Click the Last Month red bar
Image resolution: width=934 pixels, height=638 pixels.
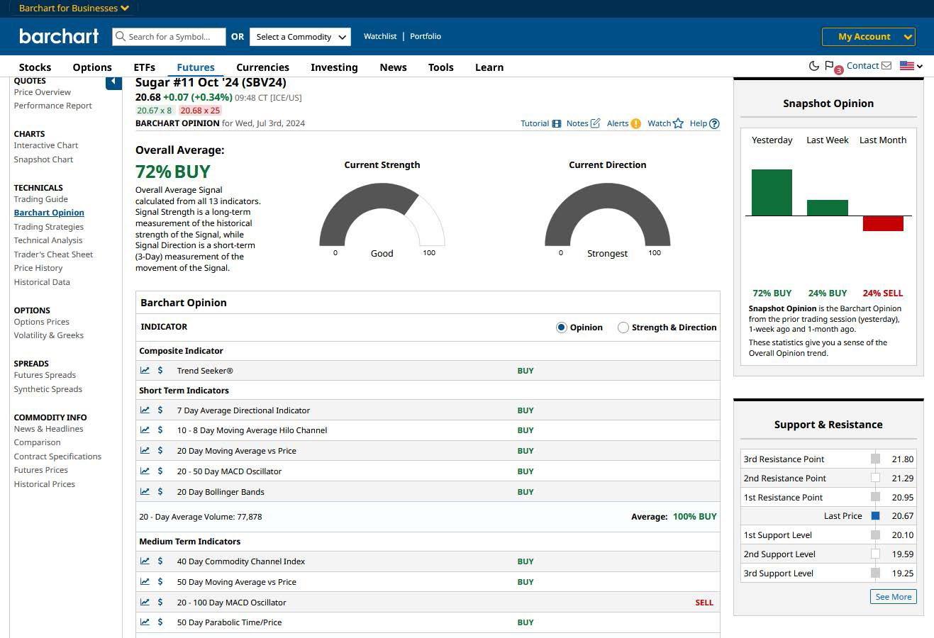pos(883,223)
